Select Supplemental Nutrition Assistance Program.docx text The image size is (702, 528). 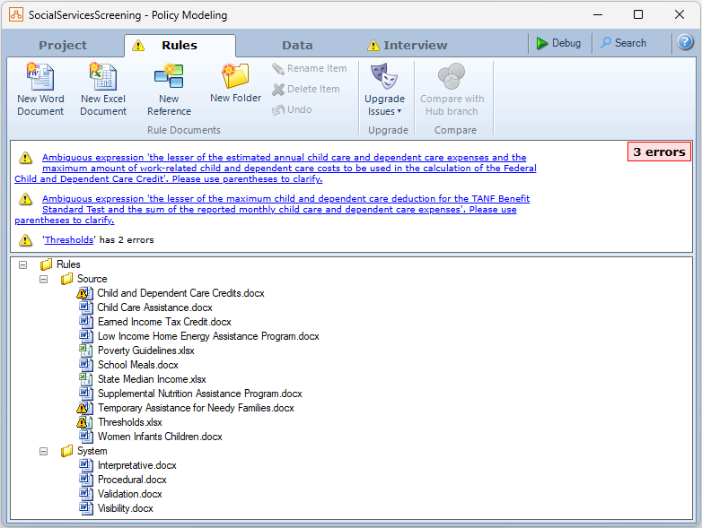(x=199, y=394)
